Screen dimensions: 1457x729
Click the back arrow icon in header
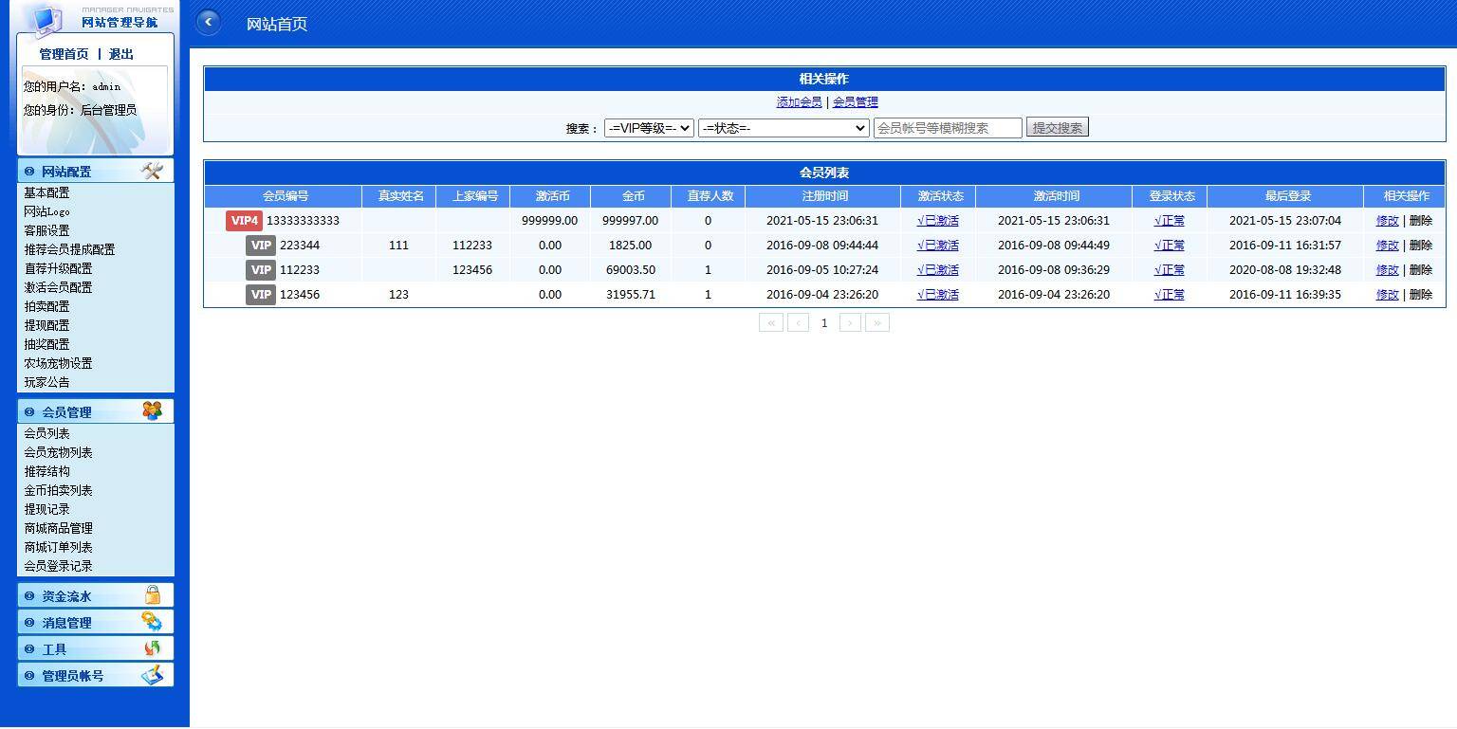pos(208,23)
